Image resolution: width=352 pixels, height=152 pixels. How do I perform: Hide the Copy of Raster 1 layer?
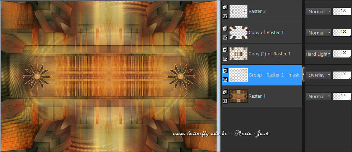click(225, 37)
